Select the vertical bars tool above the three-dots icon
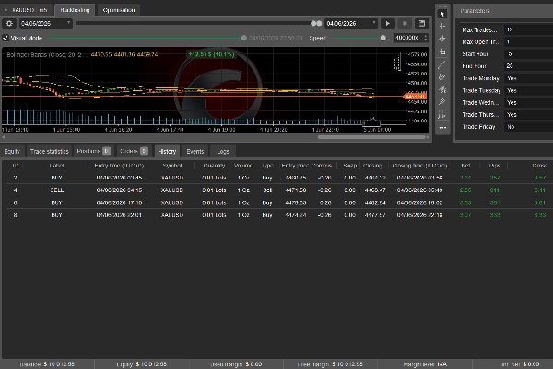553x369 pixels. coord(441,115)
